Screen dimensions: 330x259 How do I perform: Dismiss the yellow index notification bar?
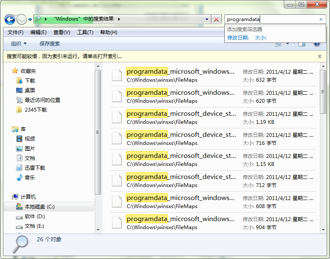[x=319, y=56]
